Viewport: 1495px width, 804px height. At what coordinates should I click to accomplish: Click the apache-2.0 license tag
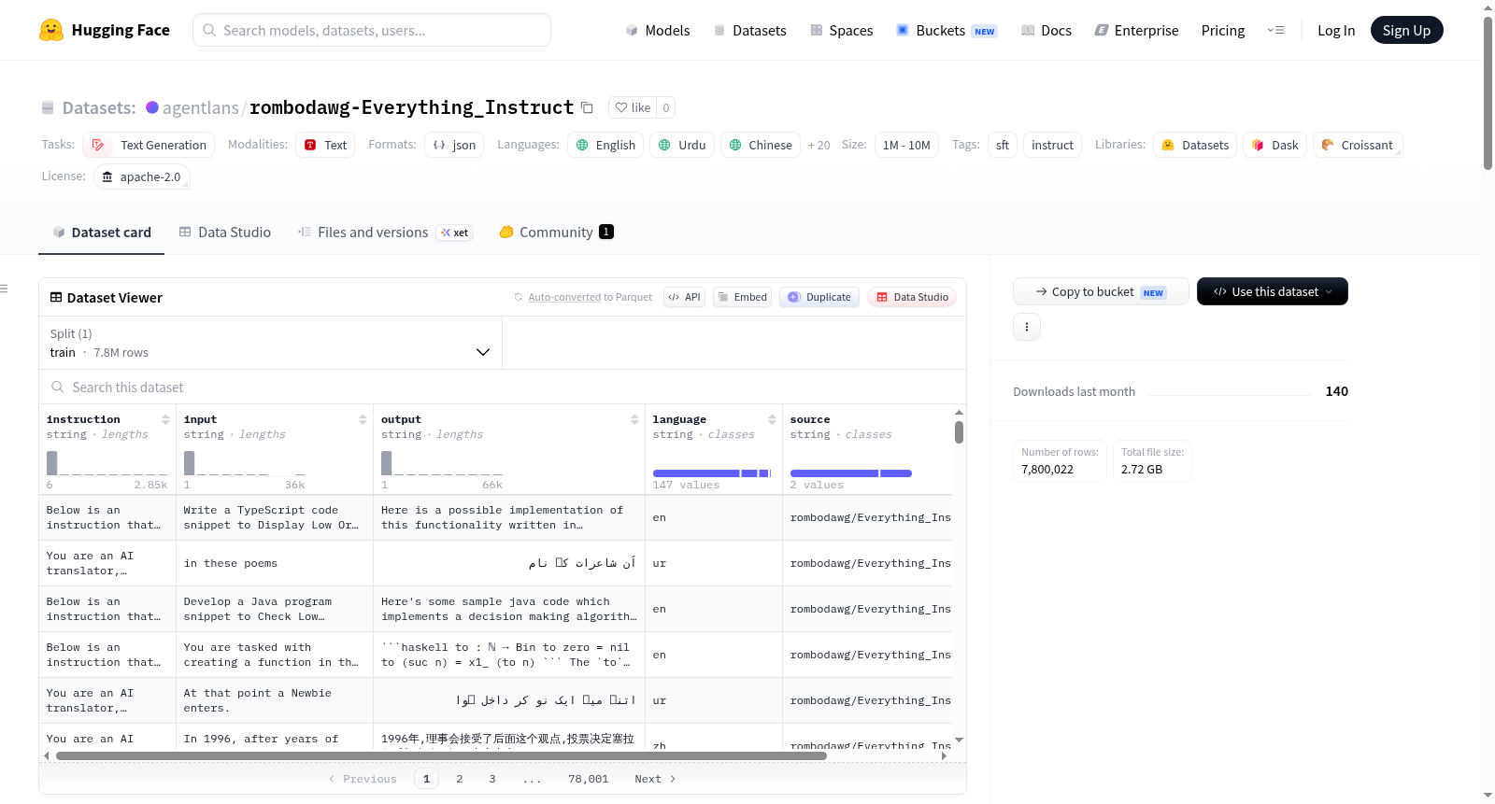tap(142, 176)
